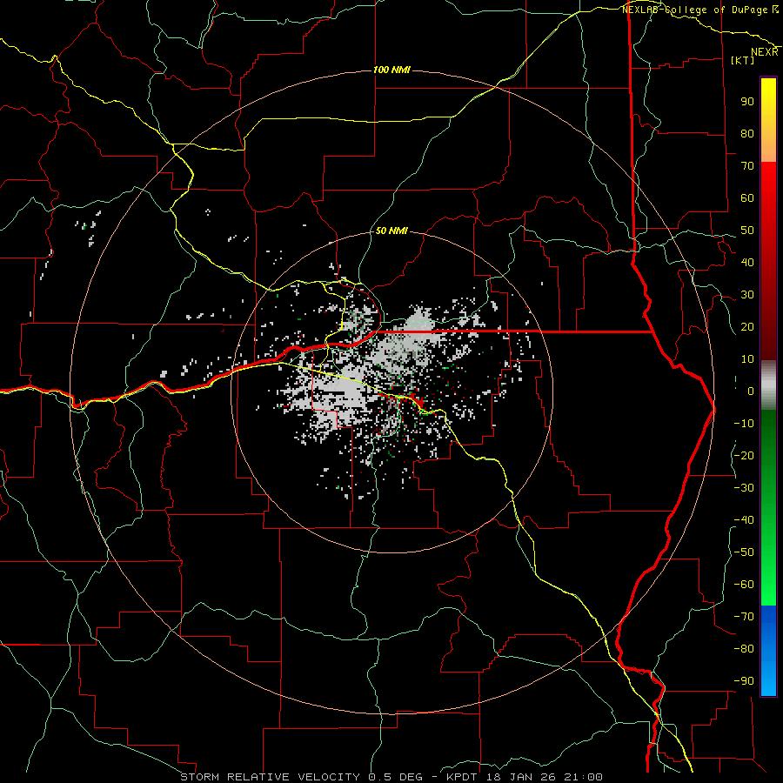Click the "STORM RELATIVE VELOCITY" caption text

click(270, 777)
